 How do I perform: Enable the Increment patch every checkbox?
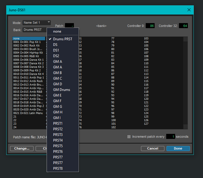pyautogui.click(x=129, y=137)
